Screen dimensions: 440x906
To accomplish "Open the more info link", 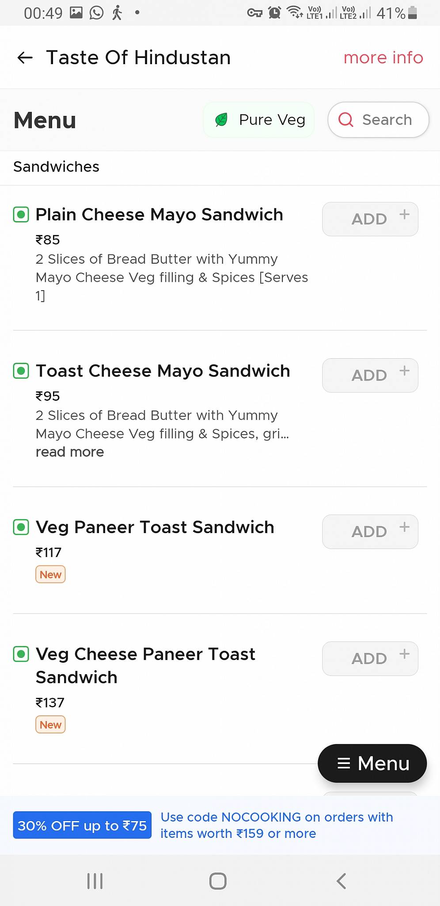I will 383,58.
